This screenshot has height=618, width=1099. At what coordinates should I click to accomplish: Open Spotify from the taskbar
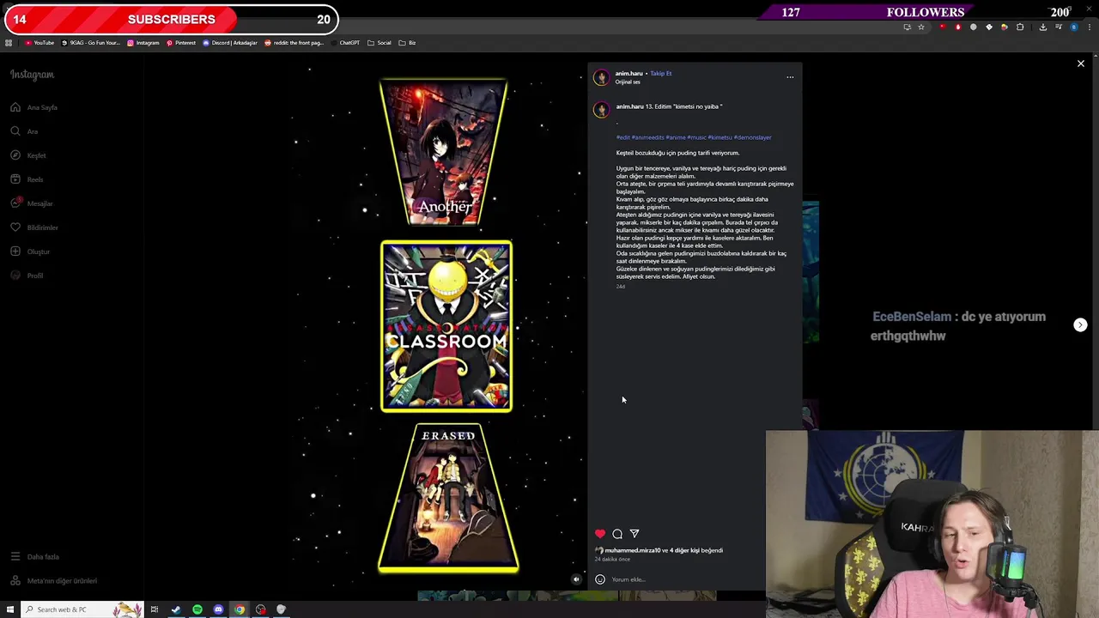[197, 609]
